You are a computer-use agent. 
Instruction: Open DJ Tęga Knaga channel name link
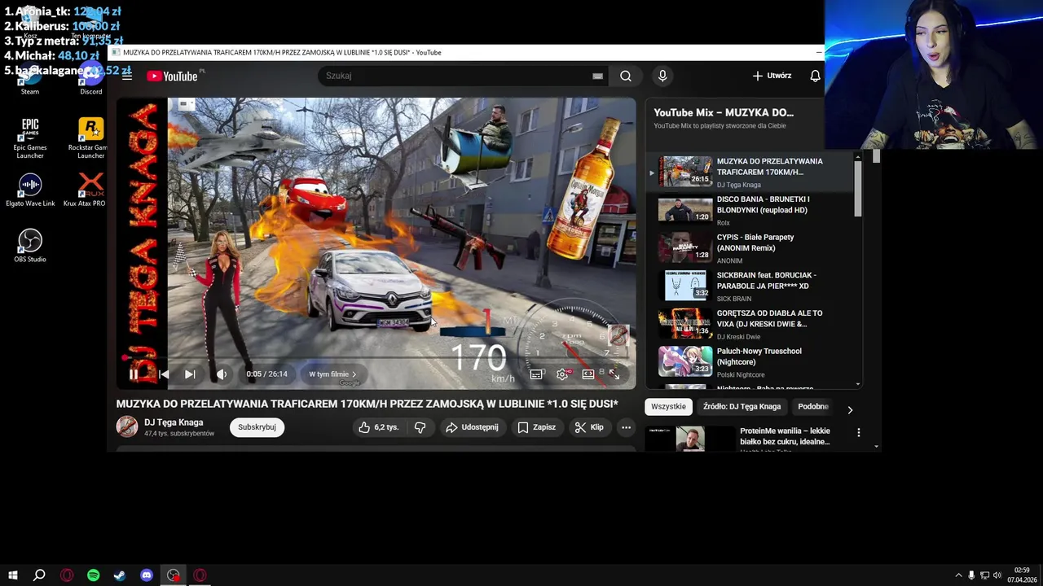174,422
